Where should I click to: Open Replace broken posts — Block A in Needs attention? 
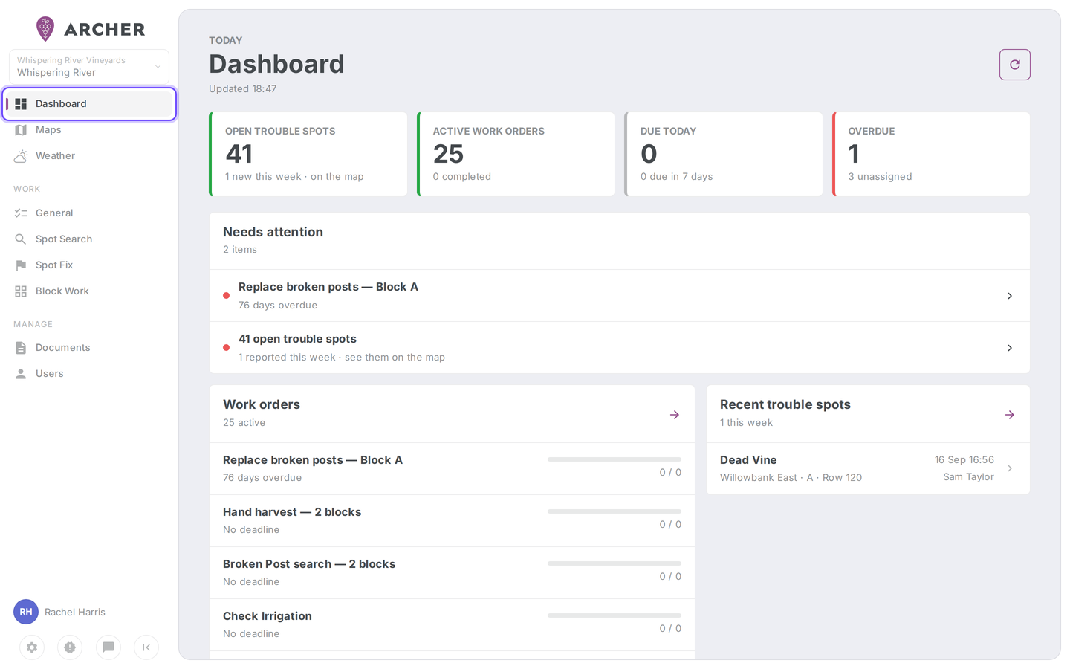pos(620,296)
